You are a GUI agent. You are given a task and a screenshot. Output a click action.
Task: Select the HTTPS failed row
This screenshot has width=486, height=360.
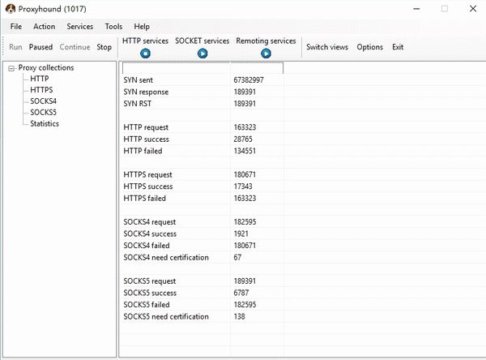click(202, 199)
